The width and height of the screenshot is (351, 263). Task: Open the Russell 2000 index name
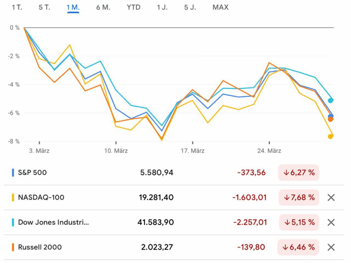pos(40,247)
